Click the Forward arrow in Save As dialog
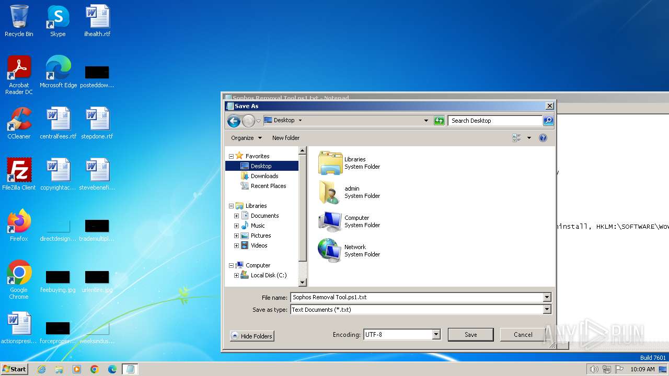669x376 pixels. (x=248, y=121)
